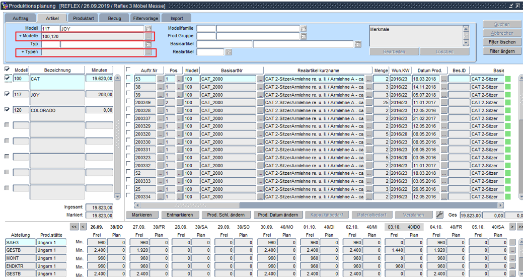Viewport: 523px width, 277px height.
Task: Open lookup list icon next to Modell JOY
Action: [148, 29]
